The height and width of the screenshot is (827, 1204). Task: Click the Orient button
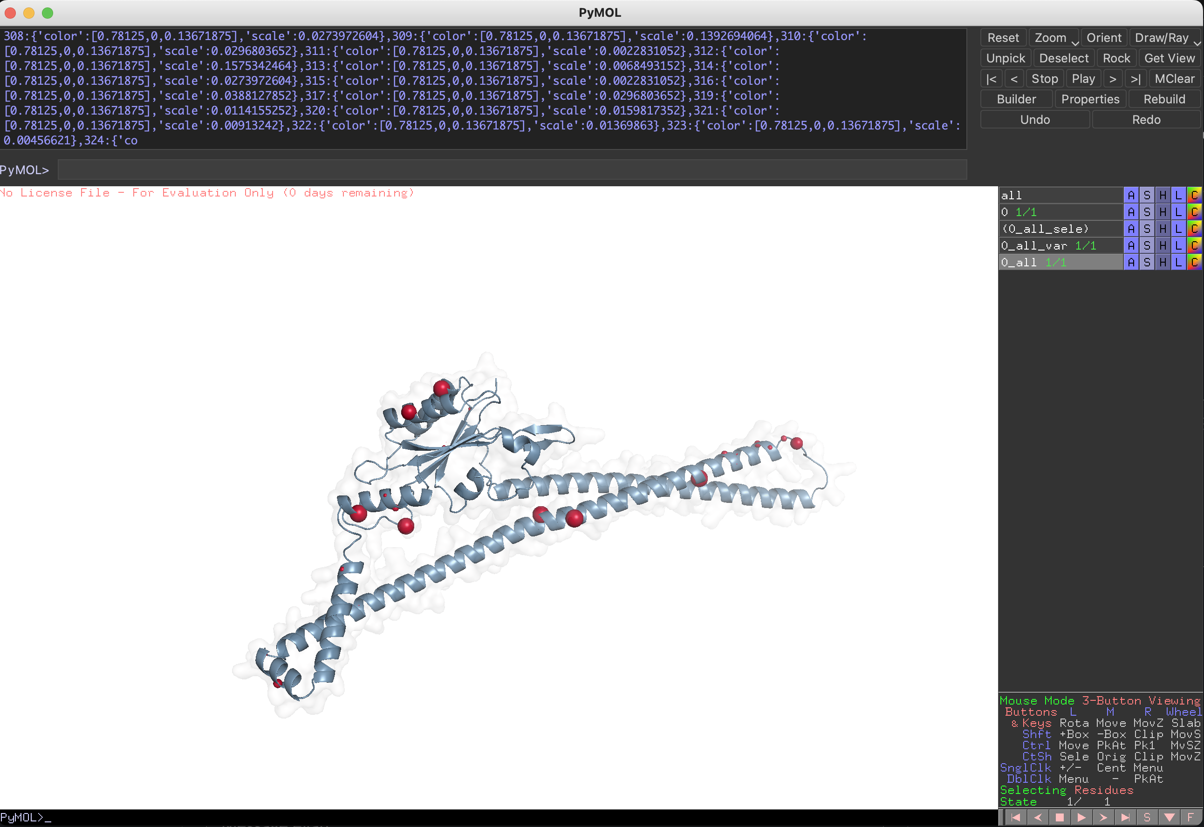coord(1103,38)
